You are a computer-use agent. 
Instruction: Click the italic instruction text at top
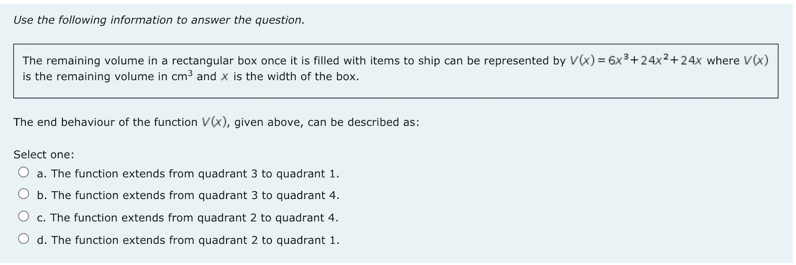[159, 19]
